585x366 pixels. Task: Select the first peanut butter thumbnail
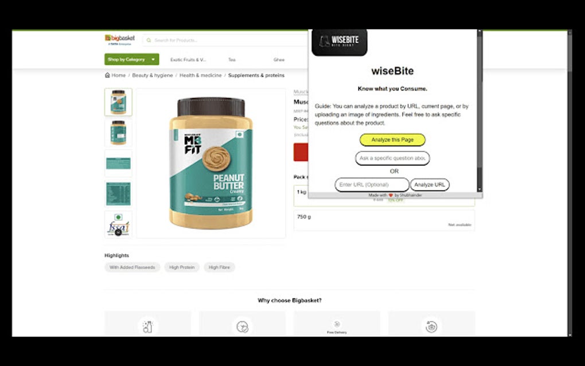click(x=118, y=102)
